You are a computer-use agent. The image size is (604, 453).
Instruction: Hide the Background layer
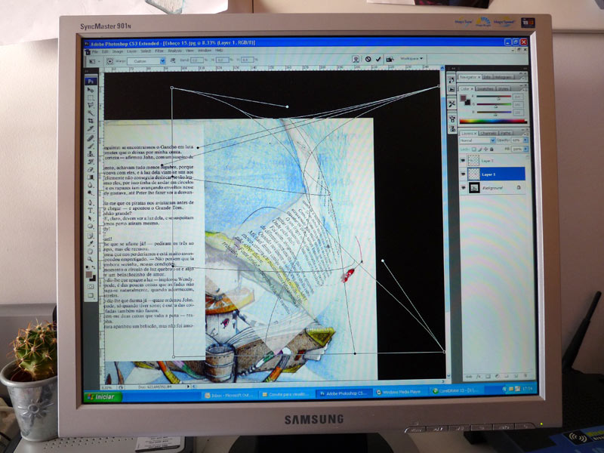pyautogui.click(x=463, y=187)
